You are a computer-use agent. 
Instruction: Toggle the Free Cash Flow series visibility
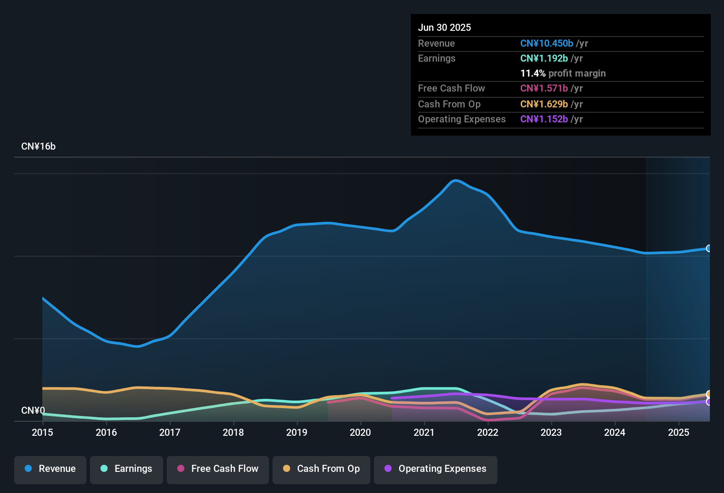click(217, 469)
